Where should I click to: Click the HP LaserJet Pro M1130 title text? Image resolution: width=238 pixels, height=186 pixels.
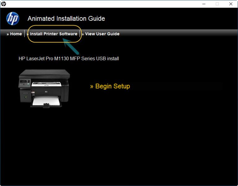tap(68, 59)
